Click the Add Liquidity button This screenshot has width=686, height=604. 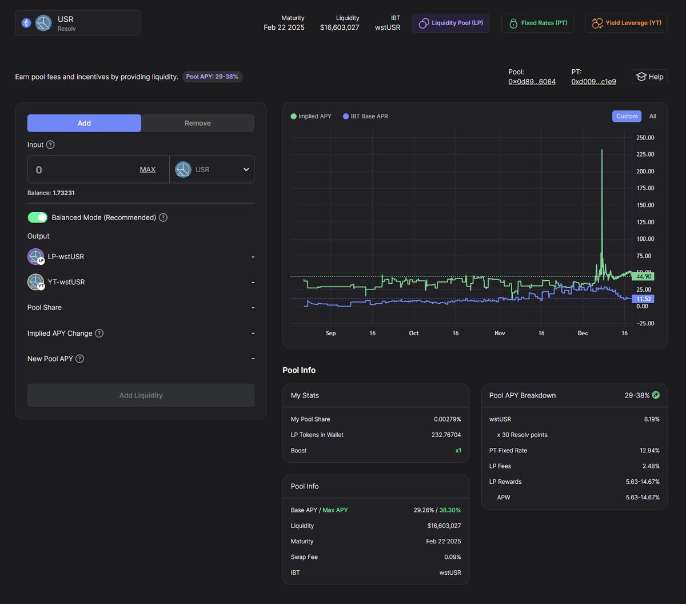141,395
